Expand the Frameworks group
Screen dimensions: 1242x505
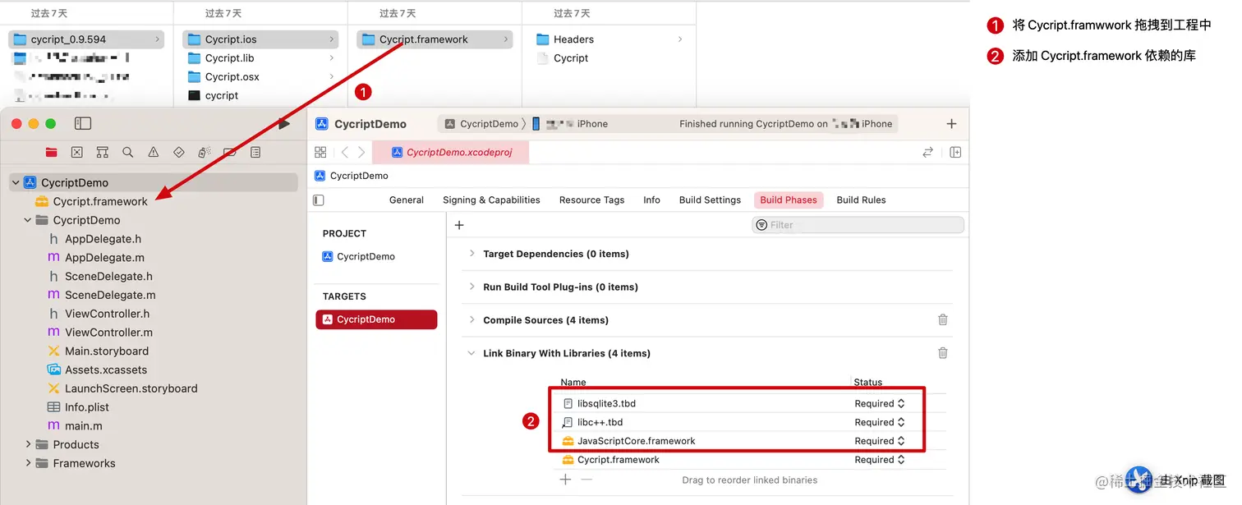click(x=28, y=463)
